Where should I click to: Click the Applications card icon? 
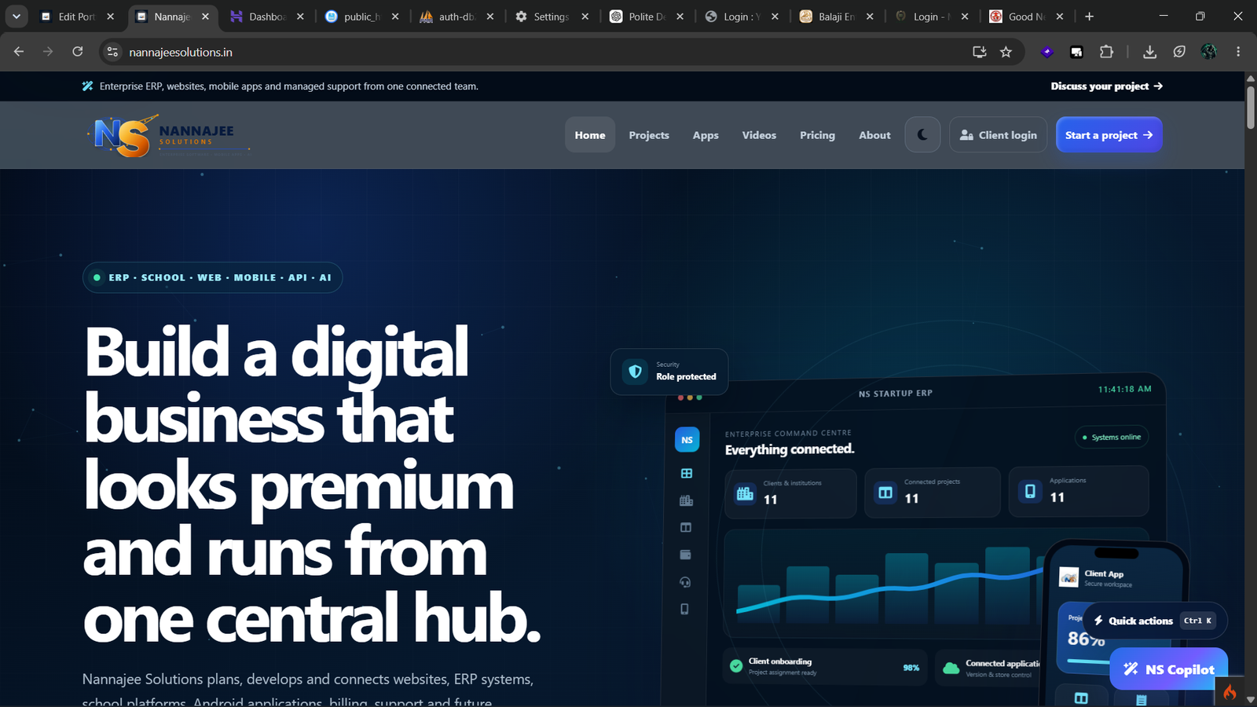click(1030, 492)
